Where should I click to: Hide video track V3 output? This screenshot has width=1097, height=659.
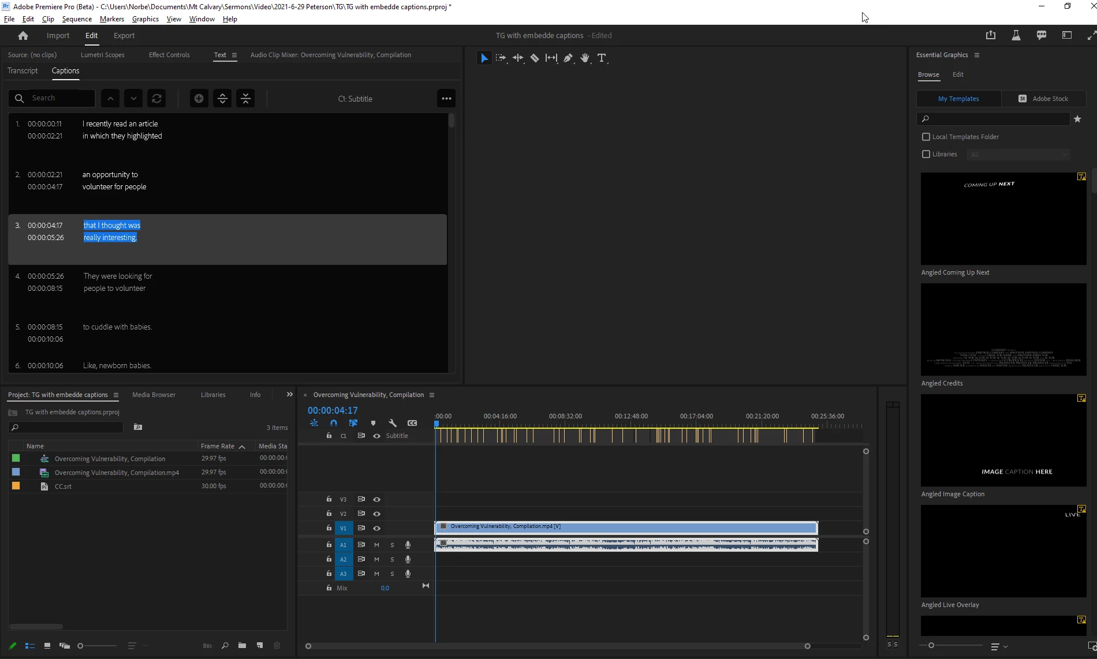coord(376,499)
